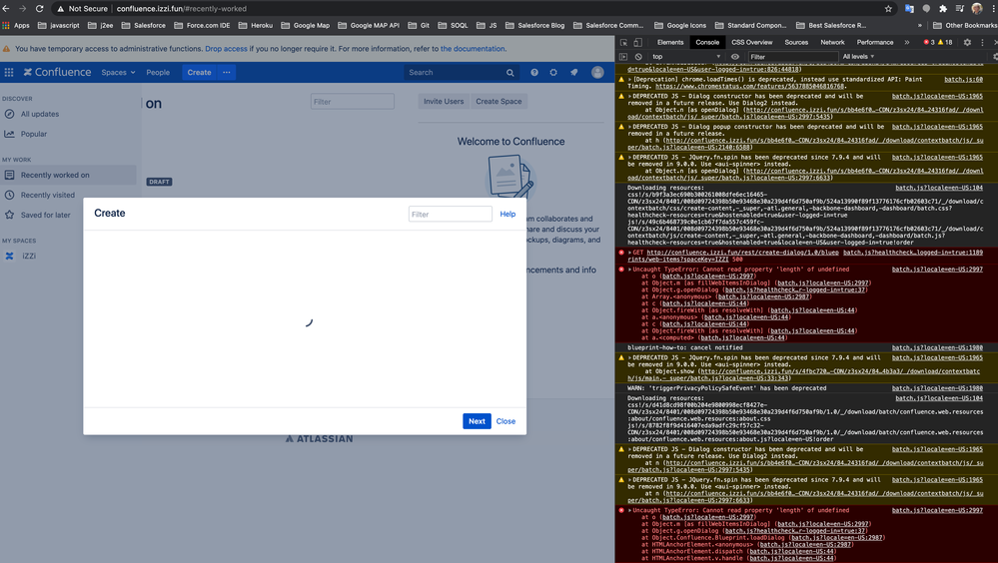Open the Heroku bookmarks folder

click(256, 25)
